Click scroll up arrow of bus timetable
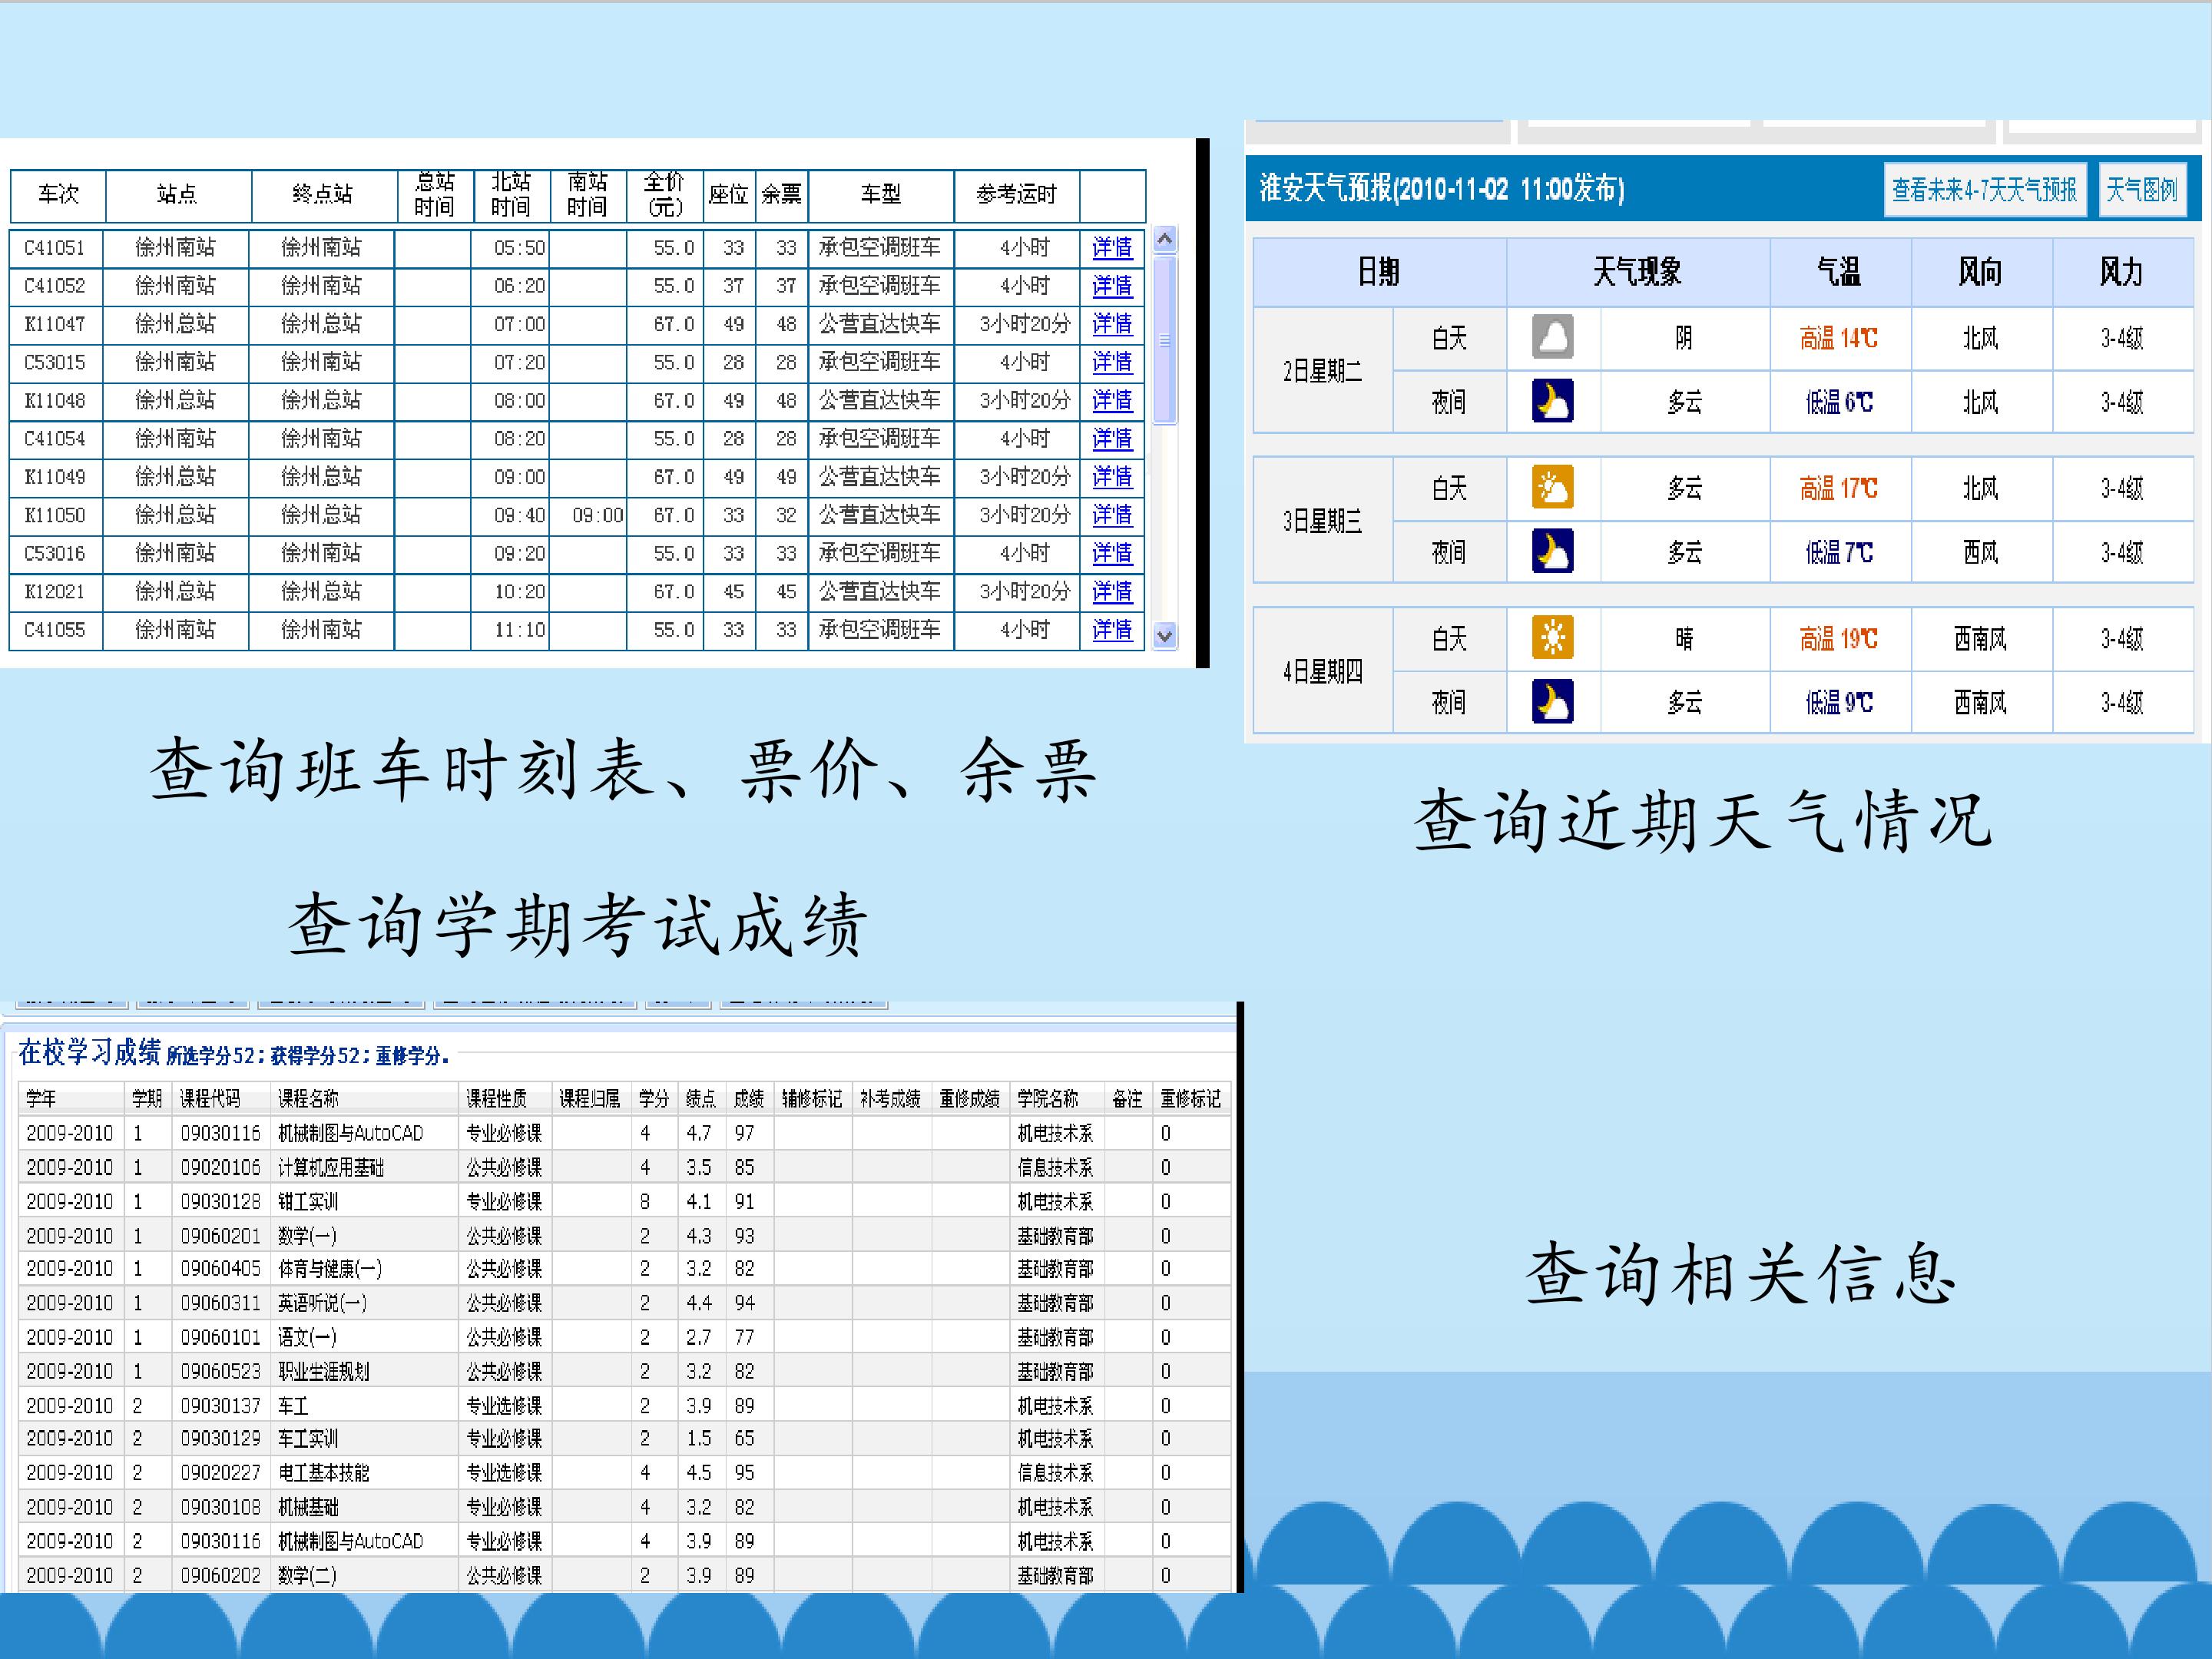 pyautogui.click(x=1164, y=239)
